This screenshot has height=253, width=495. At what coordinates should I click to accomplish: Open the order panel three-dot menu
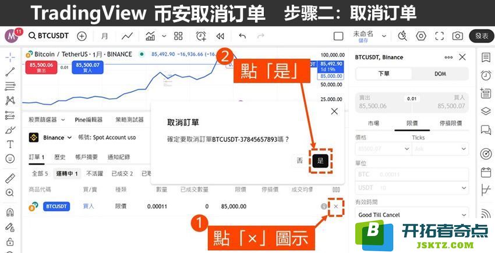click(448, 57)
